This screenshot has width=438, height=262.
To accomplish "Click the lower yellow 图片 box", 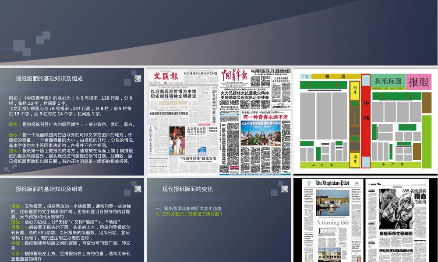I will 355,159.
